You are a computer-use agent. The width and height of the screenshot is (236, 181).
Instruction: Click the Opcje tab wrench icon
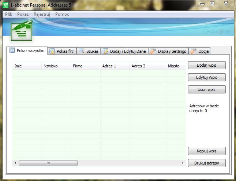pos(194,51)
